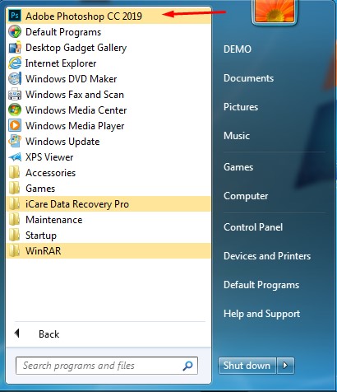Open Desktop Gadget Gallery entry
Image resolution: width=337 pixels, height=392 pixels.
pyautogui.click(x=108, y=48)
